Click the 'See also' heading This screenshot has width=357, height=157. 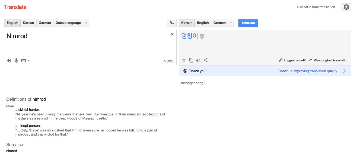[x=15, y=145]
